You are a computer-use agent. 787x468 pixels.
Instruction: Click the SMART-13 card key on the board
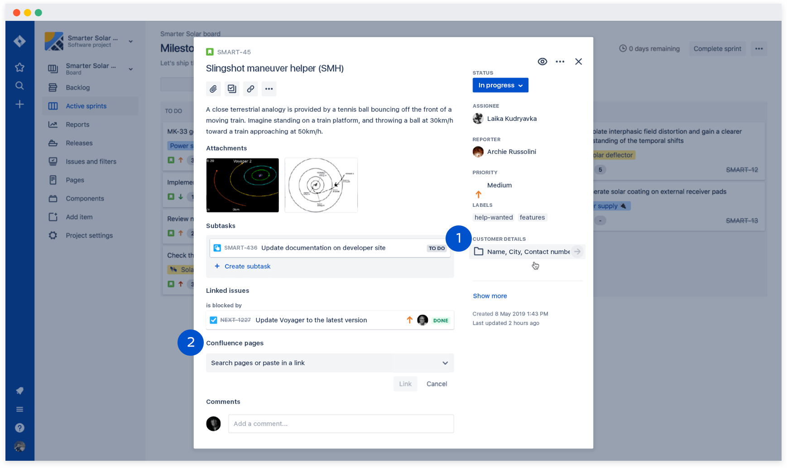(x=742, y=220)
